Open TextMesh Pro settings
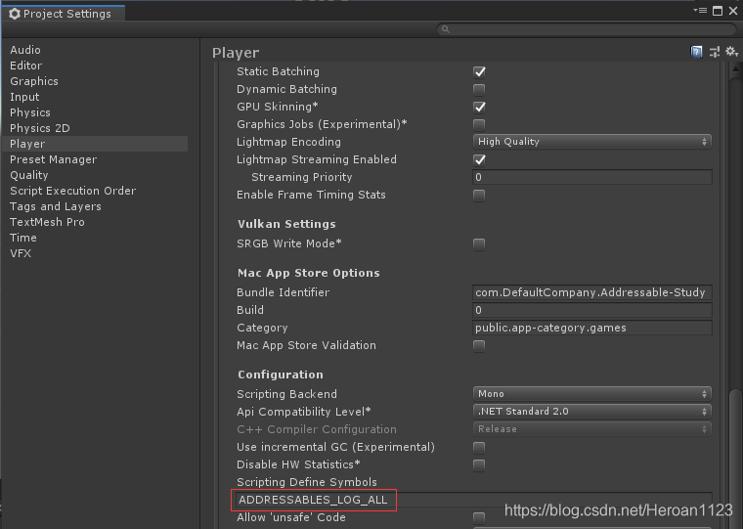This screenshot has width=743, height=529. point(47,222)
